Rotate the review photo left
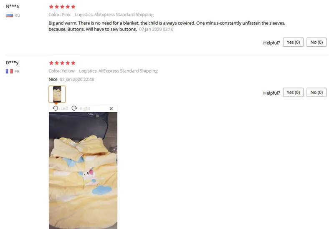Screen dimensions: 334x229 [x=56, y=108]
